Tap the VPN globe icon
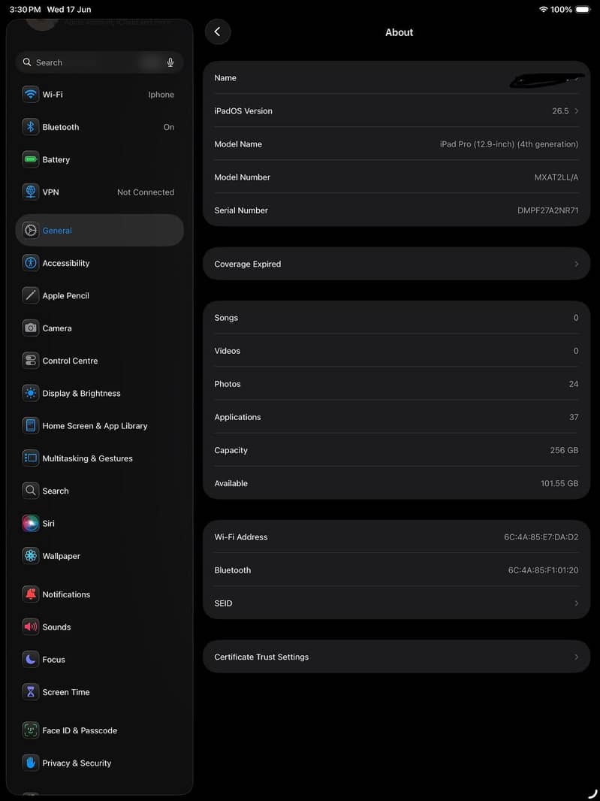The image size is (600, 801). tap(31, 192)
